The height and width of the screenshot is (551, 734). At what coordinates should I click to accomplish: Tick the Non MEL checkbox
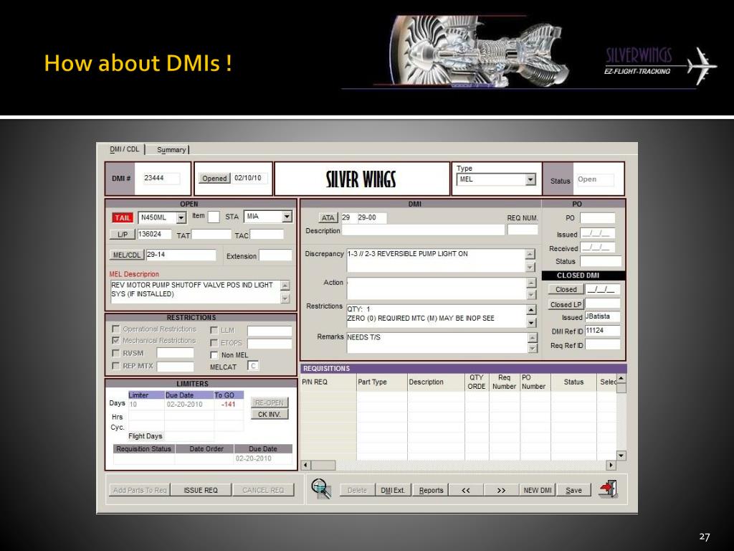(214, 354)
